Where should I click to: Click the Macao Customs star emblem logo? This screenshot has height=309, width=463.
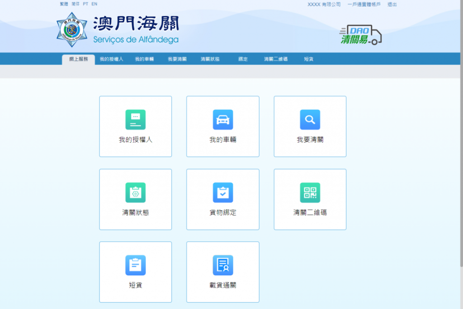(71, 30)
